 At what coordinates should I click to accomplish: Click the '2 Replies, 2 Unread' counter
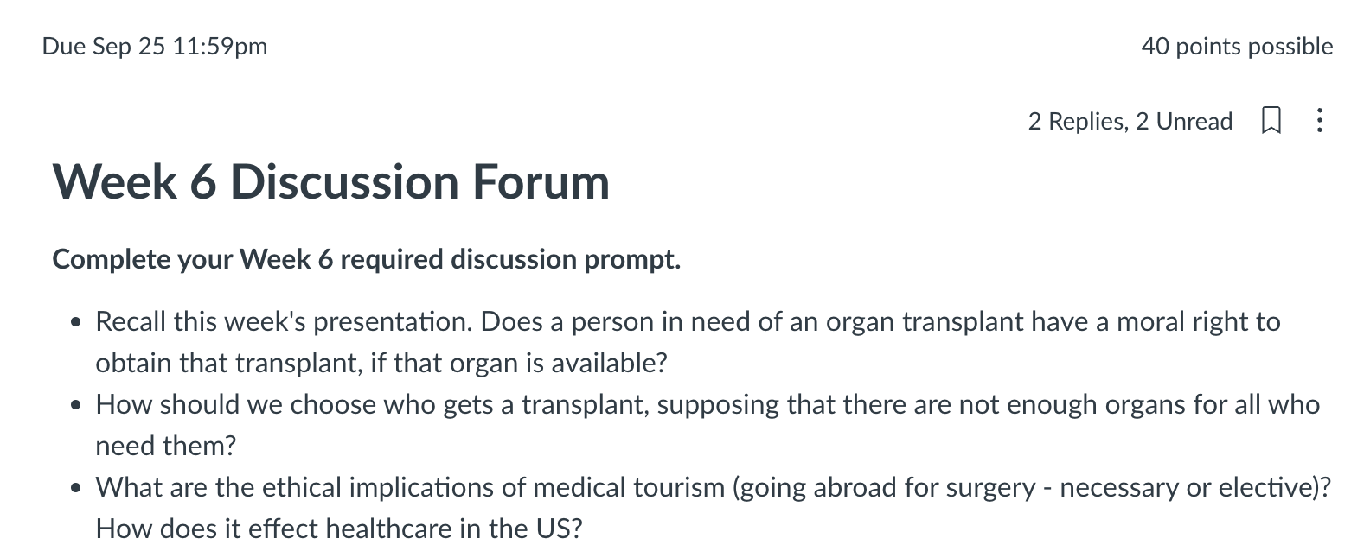[x=1130, y=122]
